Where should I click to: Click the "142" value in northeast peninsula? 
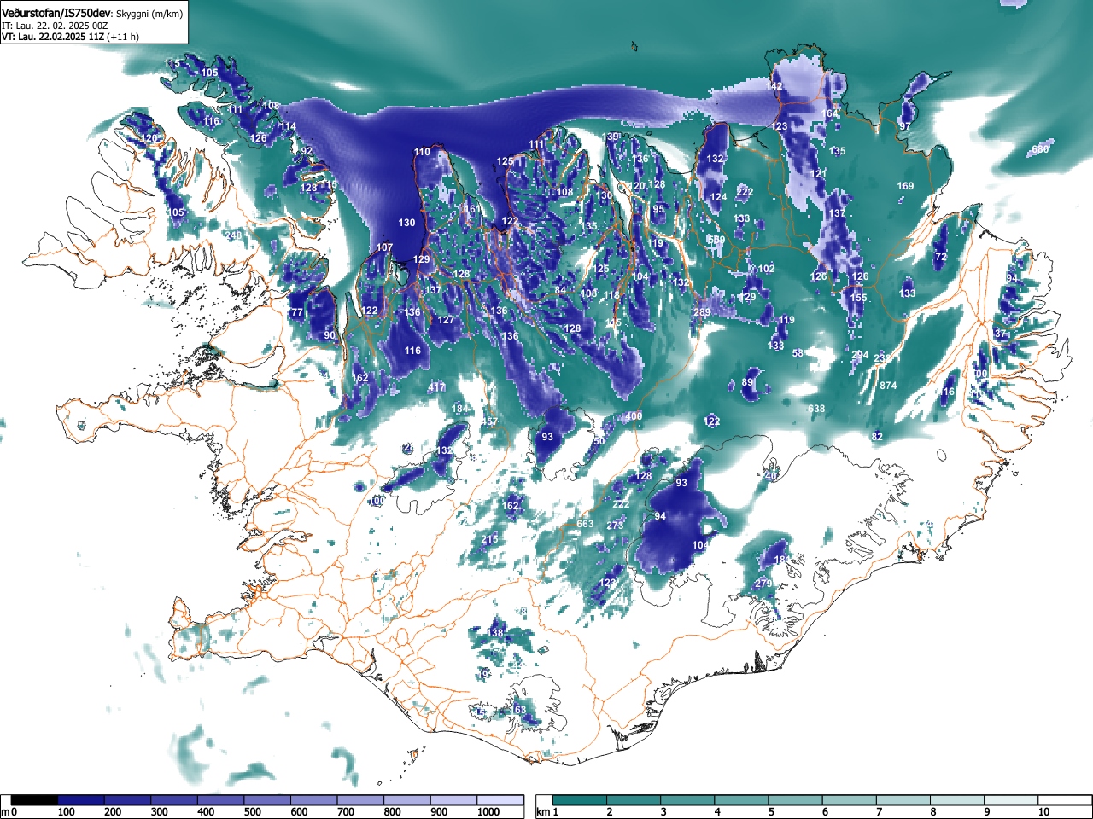(x=774, y=87)
